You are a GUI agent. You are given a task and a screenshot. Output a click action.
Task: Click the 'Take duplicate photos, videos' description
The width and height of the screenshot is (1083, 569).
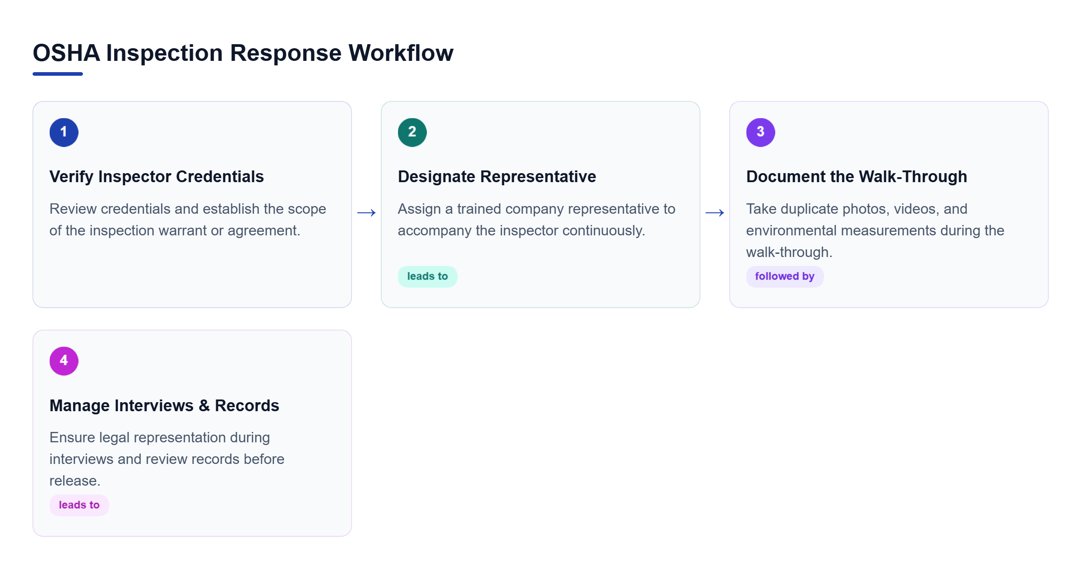[875, 230]
